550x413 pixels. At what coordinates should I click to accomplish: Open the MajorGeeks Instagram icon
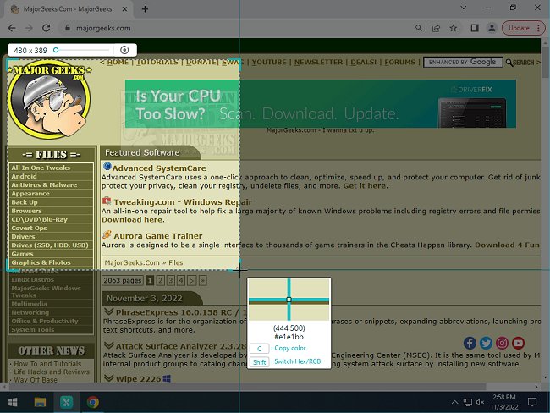(x=502, y=343)
